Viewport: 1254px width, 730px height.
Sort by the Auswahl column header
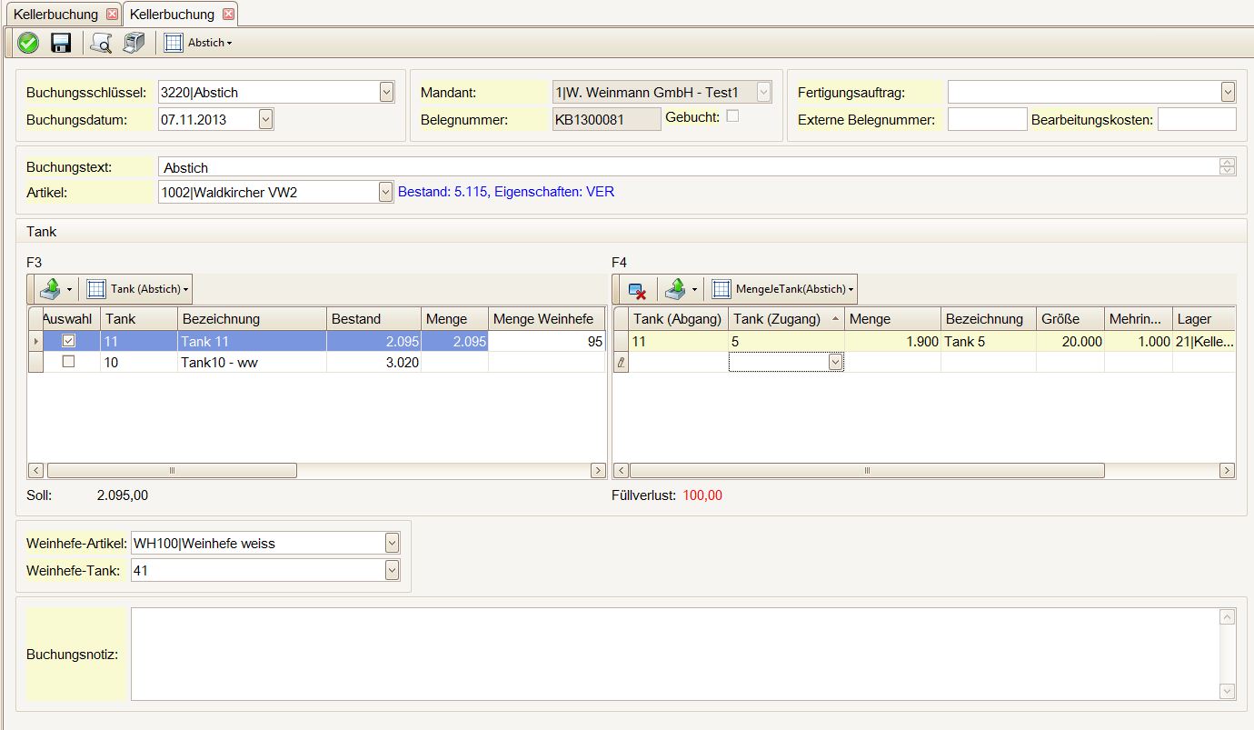pyautogui.click(x=72, y=319)
